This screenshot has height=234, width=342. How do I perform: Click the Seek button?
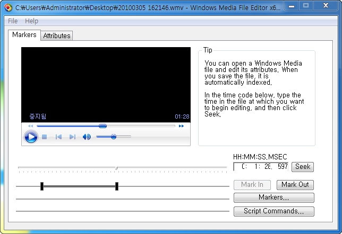point(303,167)
